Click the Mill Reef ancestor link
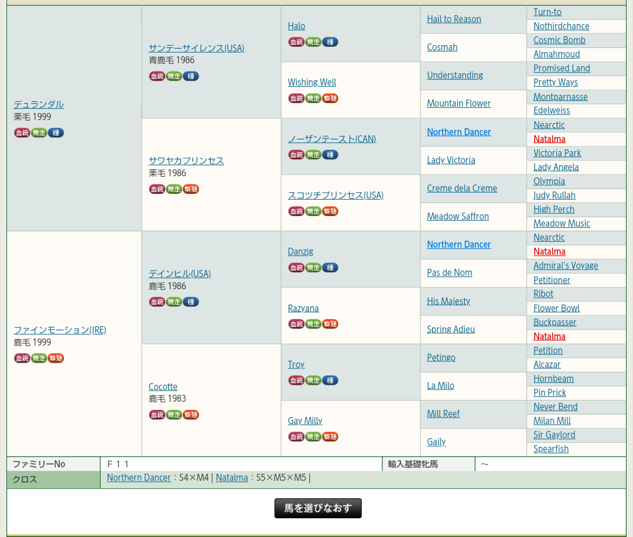The image size is (633, 537). pos(443,414)
